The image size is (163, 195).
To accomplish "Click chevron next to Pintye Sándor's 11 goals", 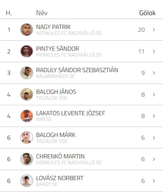I will (x=154, y=51).
